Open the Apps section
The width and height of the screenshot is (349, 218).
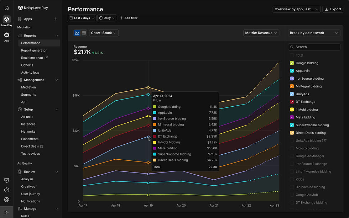point(28,19)
